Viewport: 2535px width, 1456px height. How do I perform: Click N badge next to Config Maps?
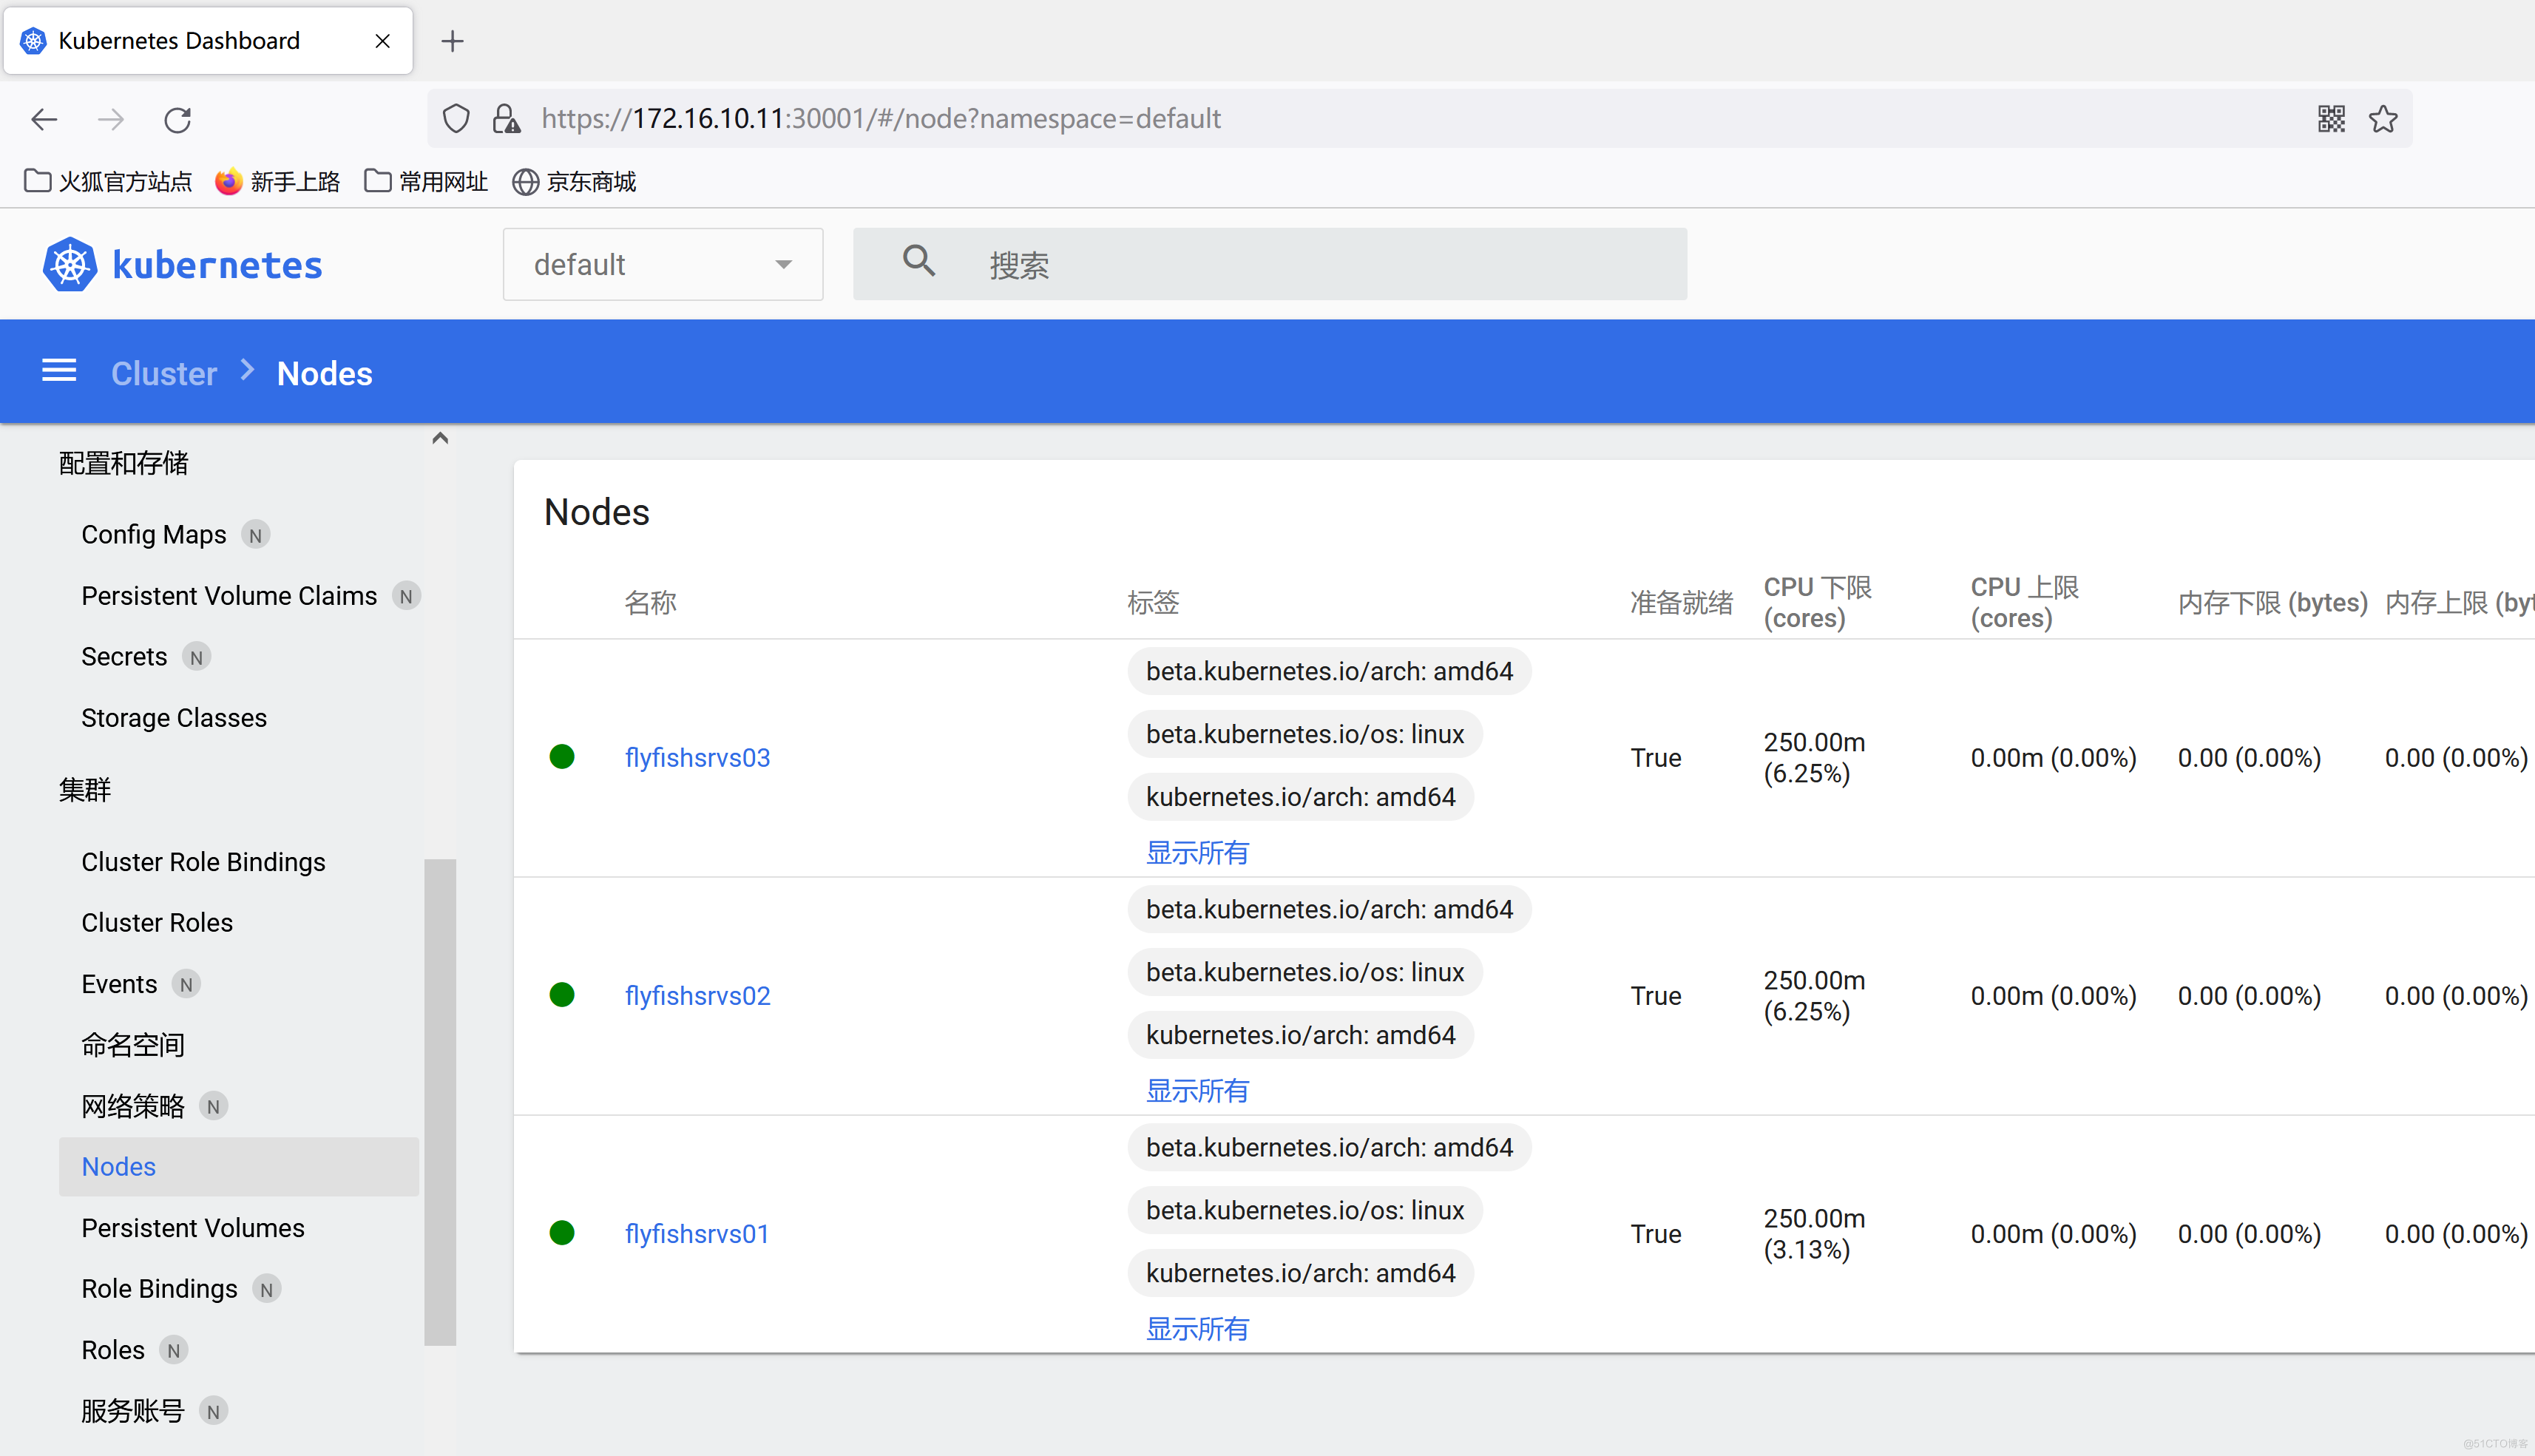256,535
